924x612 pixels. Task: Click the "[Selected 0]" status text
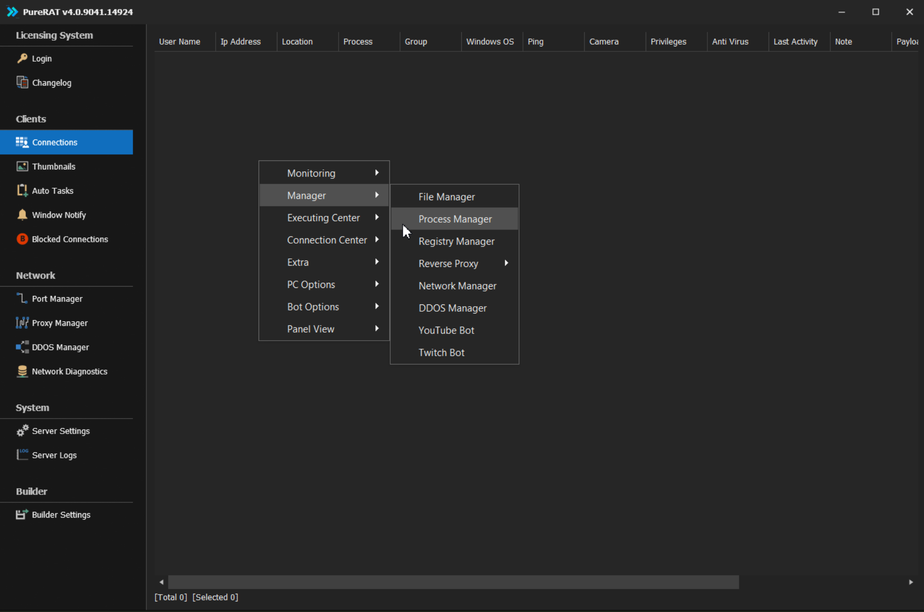coord(215,597)
